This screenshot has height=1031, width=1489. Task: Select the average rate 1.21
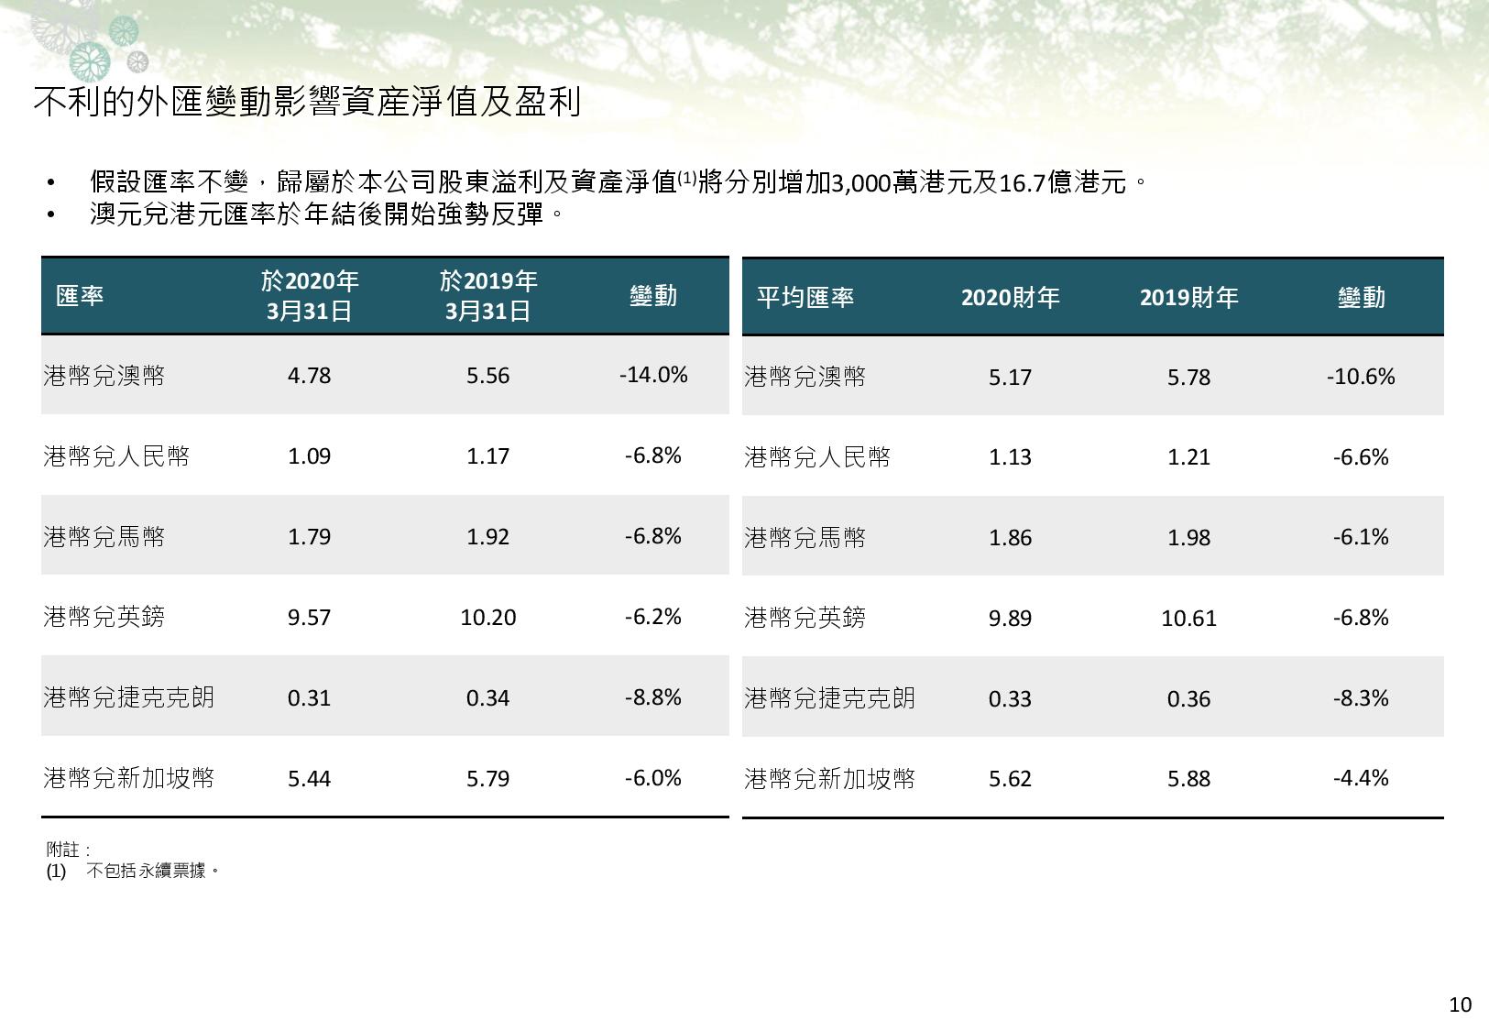[x=1189, y=456]
